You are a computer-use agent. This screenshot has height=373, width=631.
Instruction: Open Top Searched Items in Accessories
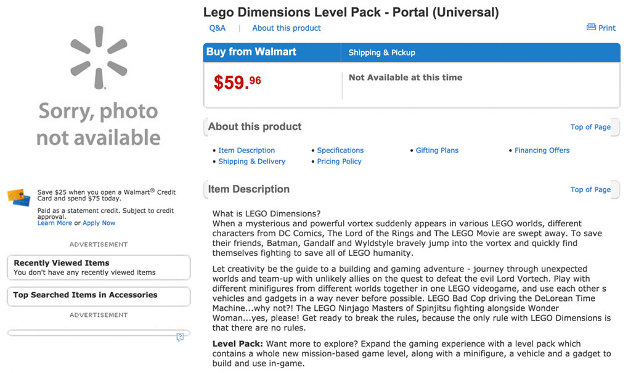click(x=99, y=295)
